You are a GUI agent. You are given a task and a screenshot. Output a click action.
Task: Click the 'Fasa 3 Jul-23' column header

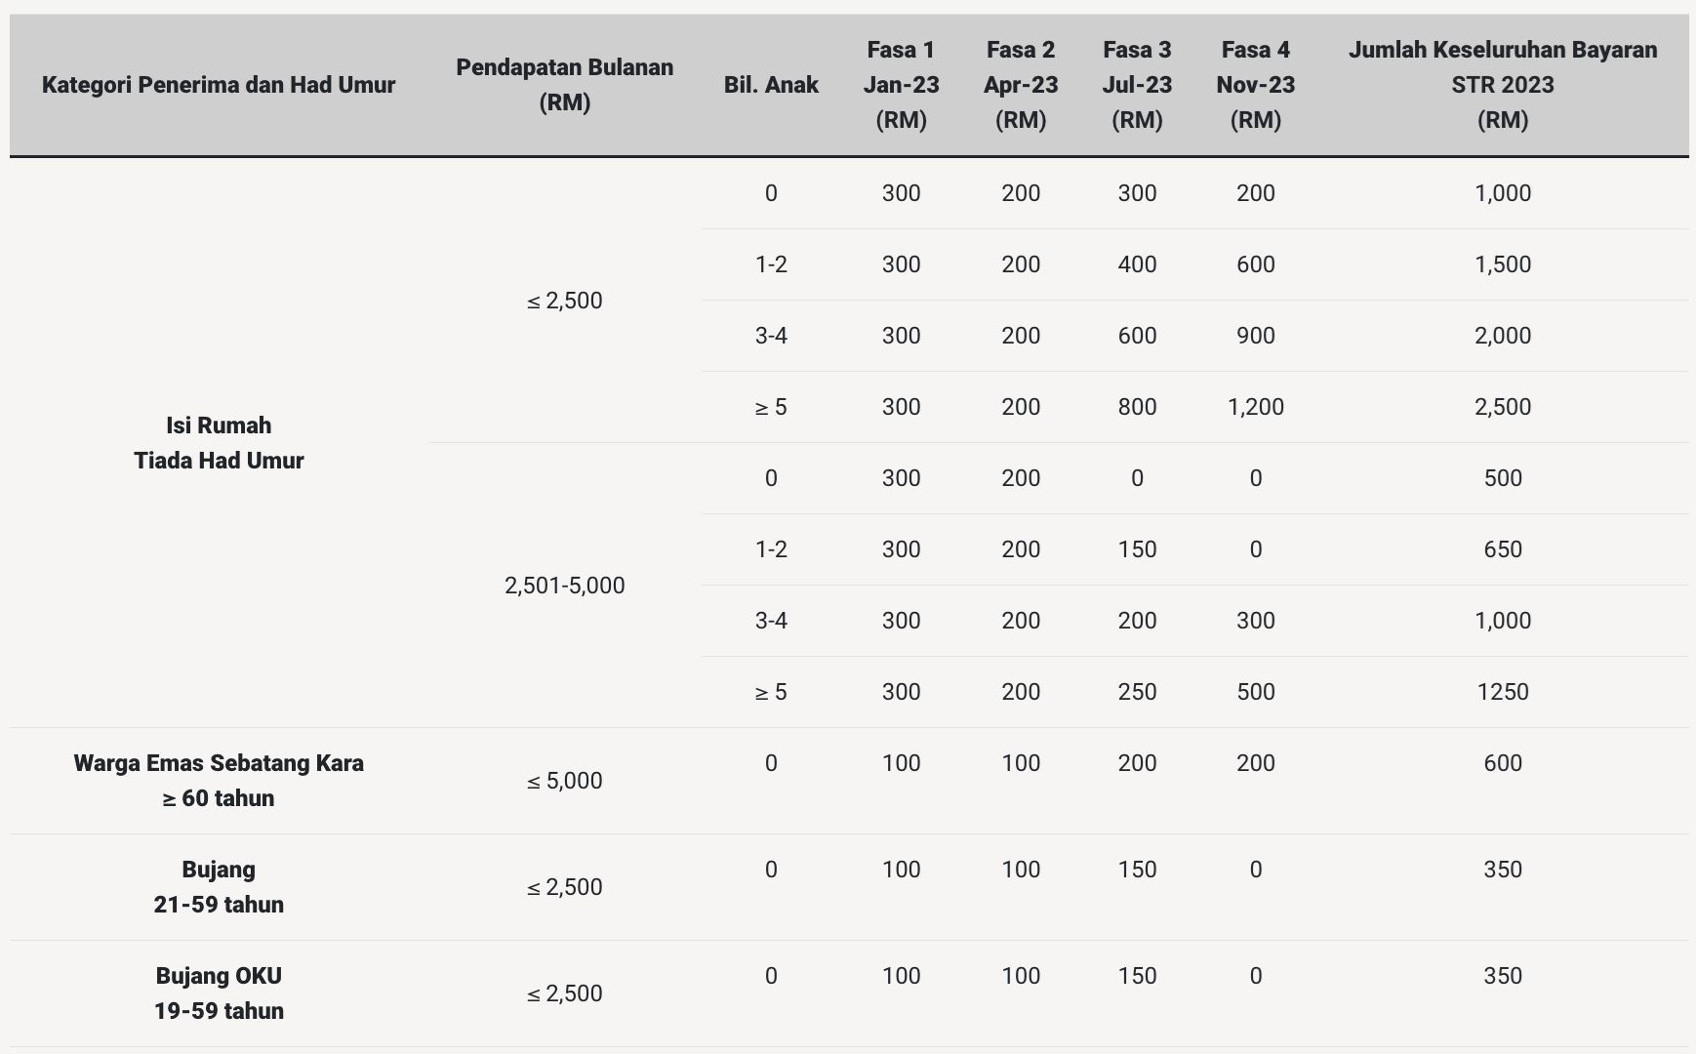[x=1137, y=85]
